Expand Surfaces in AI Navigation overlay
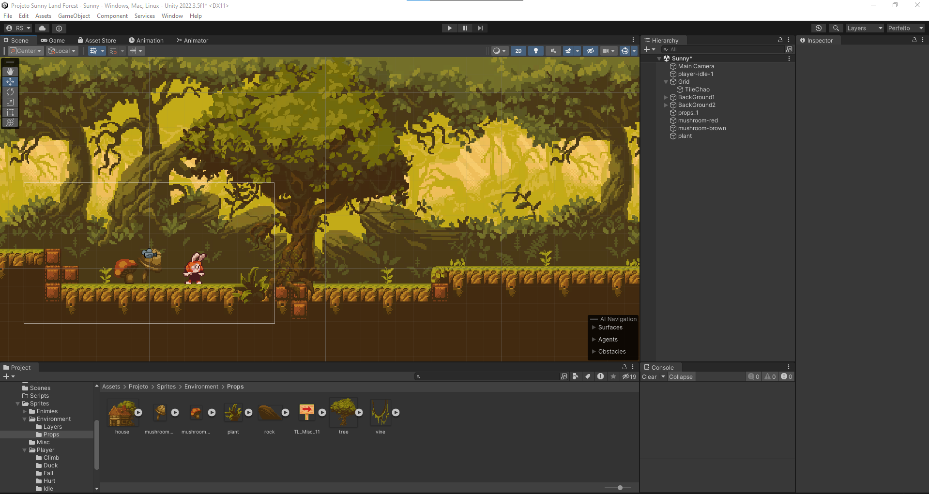The image size is (929, 494). tap(594, 328)
